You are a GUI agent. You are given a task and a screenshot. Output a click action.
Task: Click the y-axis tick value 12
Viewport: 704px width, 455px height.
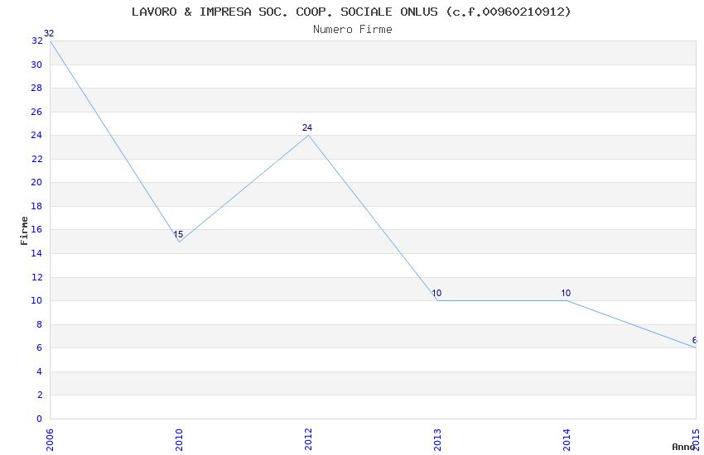point(36,277)
